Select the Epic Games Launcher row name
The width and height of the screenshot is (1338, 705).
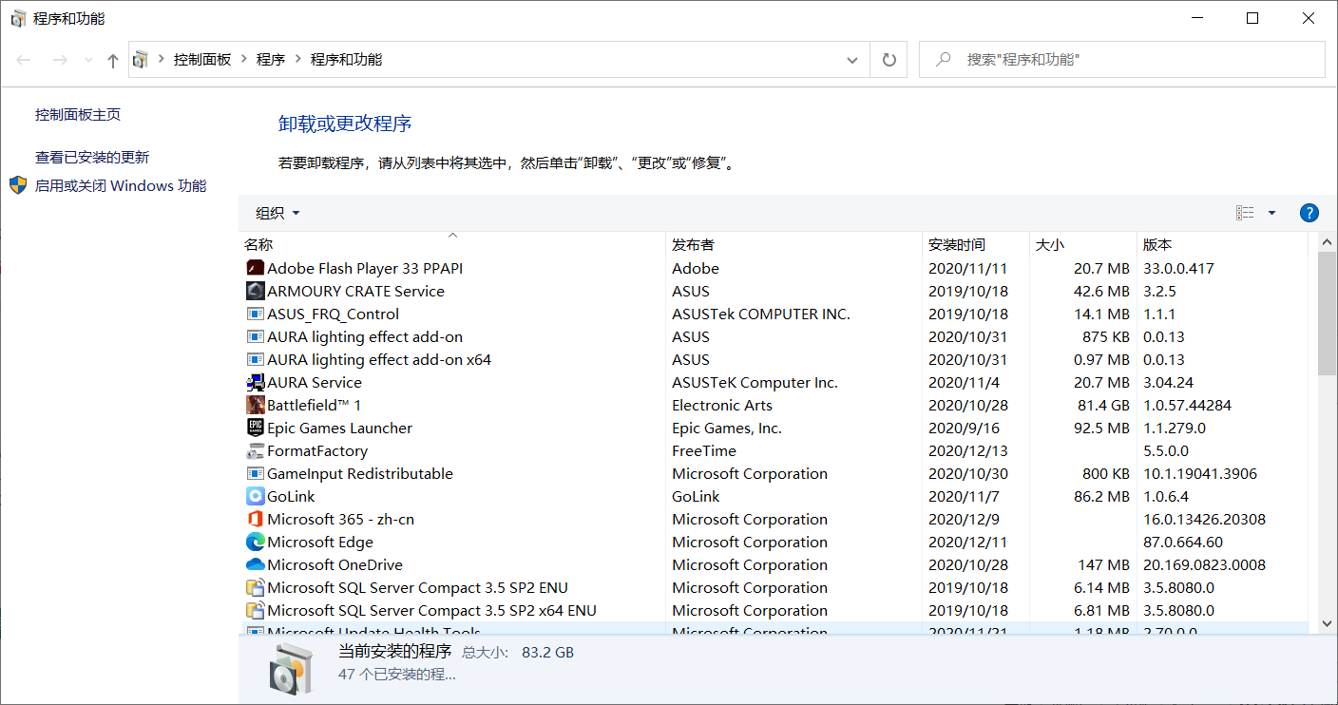(339, 428)
